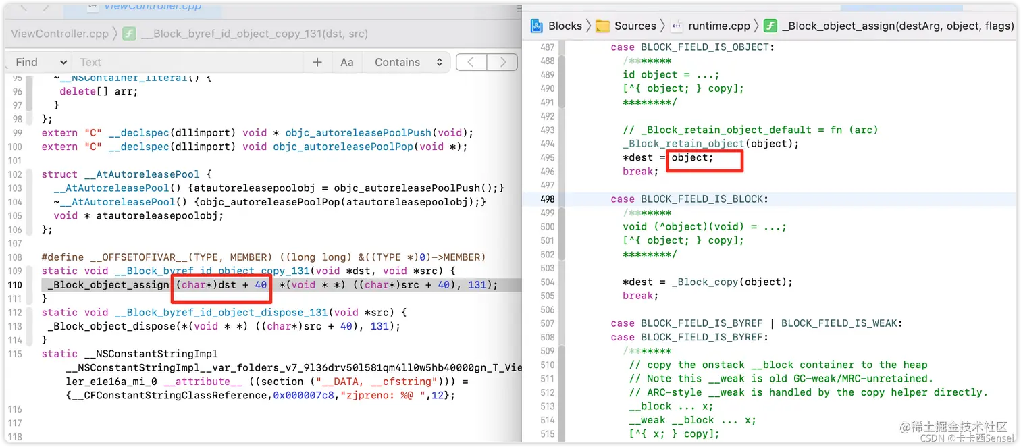Click 'case BLOCK_FIELD_IS_BYREF | BLOCK_FIELD_IS_WEAK:' on line 507

pyautogui.click(x=756, y=323)
